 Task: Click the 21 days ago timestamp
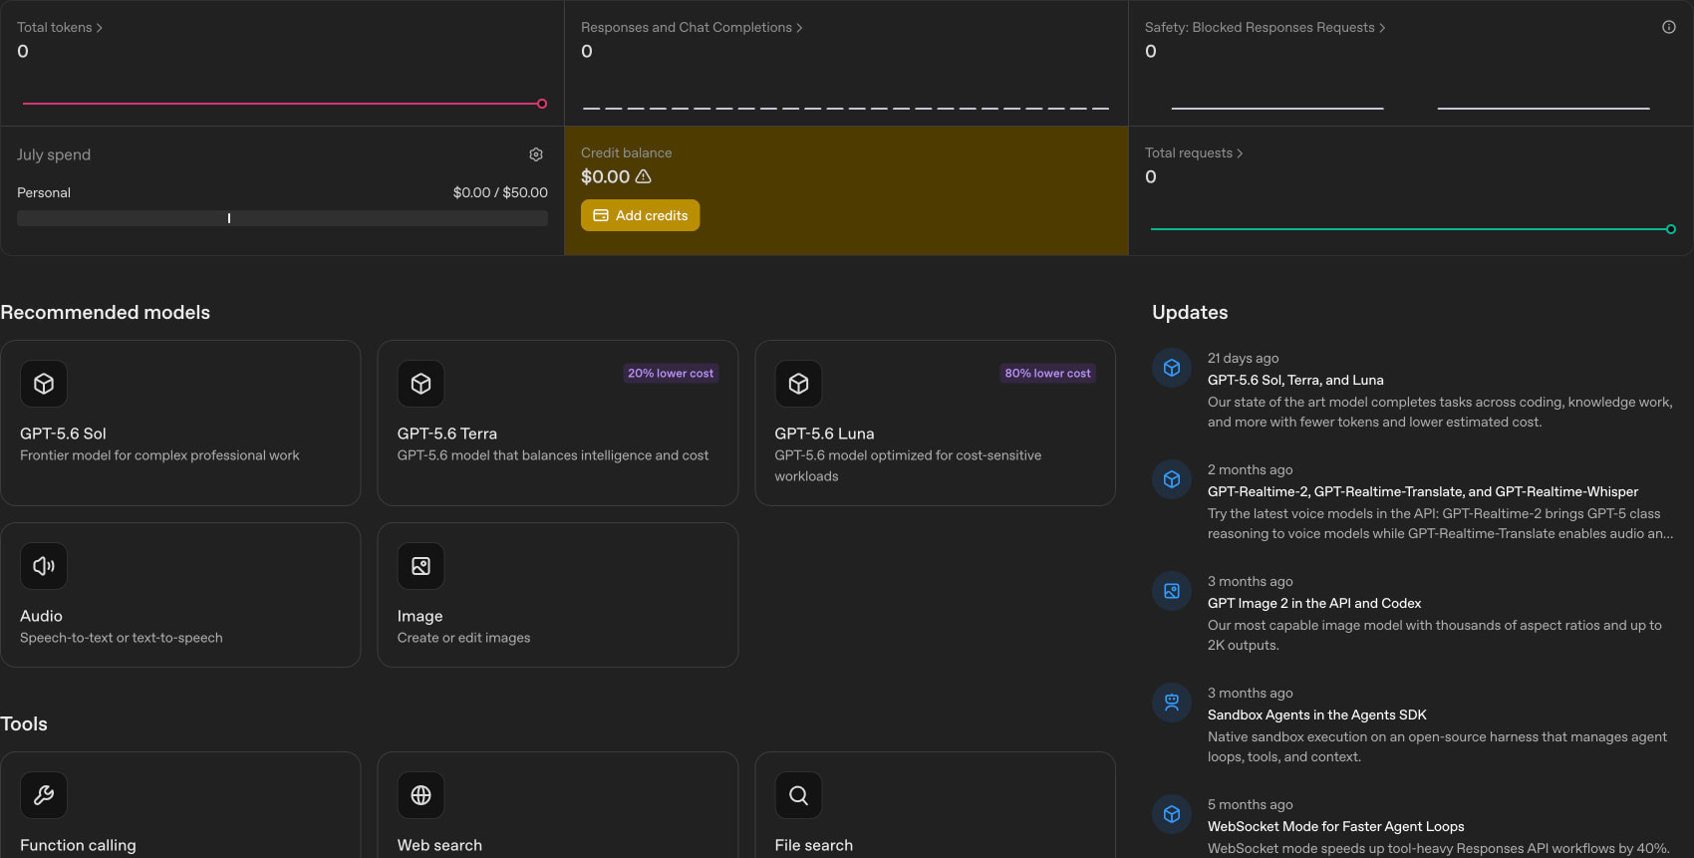[1244, 358]
